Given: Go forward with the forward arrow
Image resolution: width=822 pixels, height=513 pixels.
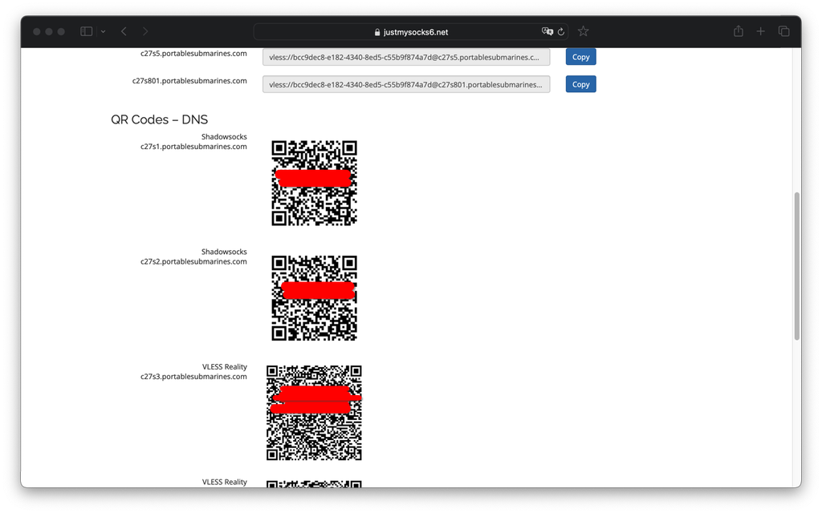Looking at the screenshot, I should (x=145, y=31).
